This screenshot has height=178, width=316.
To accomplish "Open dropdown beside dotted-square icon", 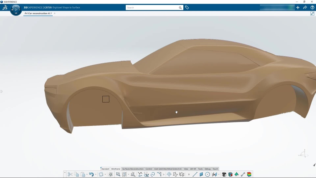I will [129, 175].
